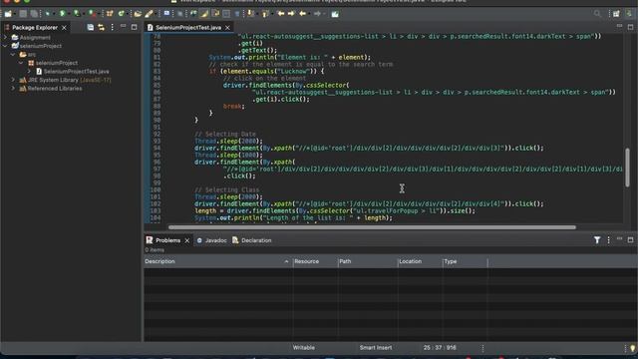Sort by Resource column header
Viewport: 638px width, 359px height.
315,261
